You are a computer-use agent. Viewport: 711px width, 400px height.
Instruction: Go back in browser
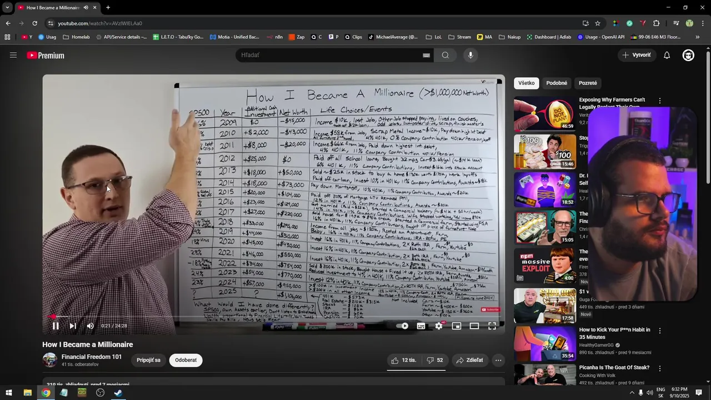8,23
